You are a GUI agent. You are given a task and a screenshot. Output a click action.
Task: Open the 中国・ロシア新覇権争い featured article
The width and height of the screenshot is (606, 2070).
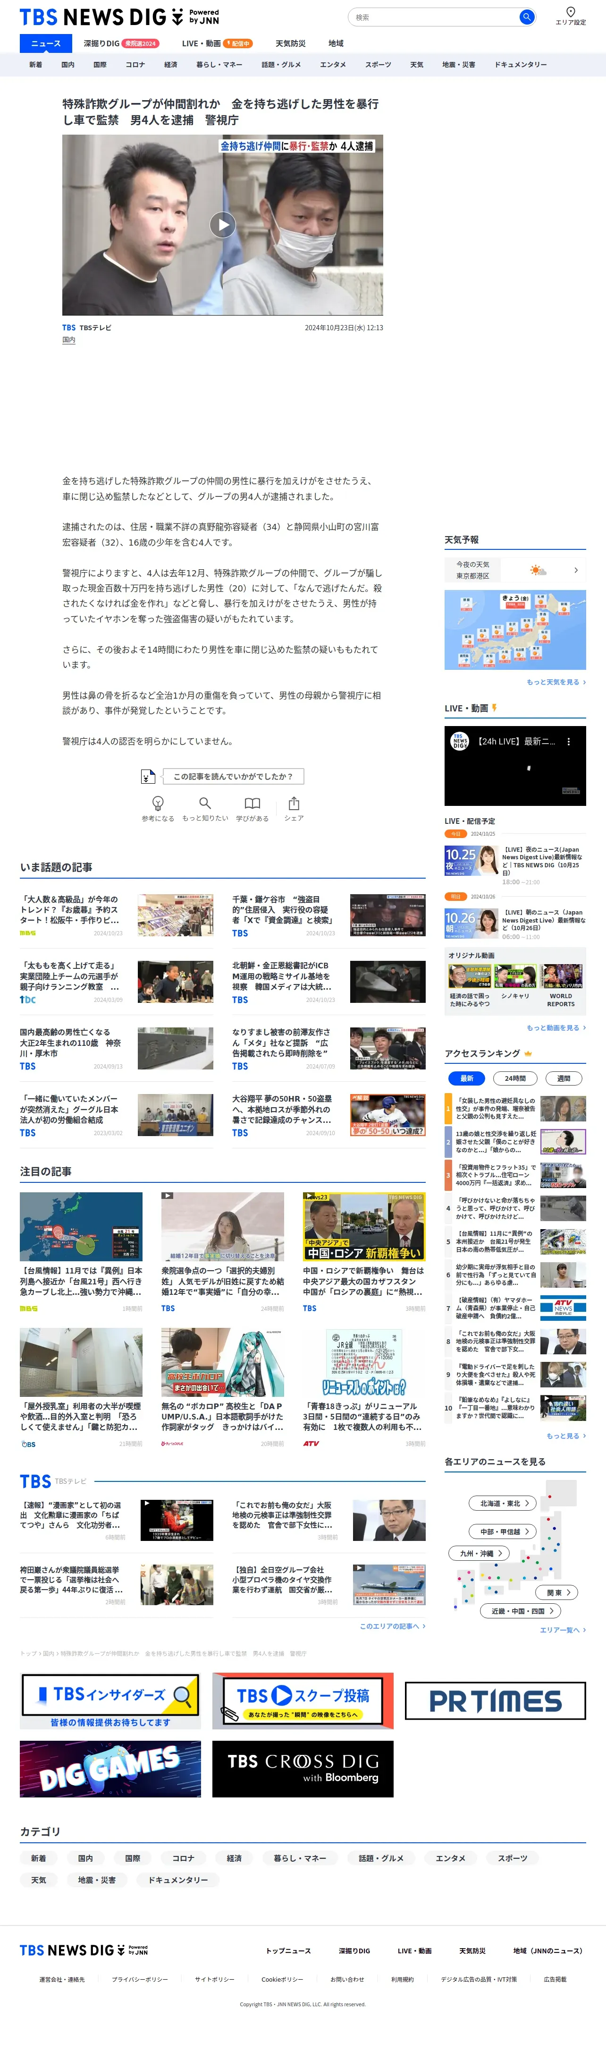[363, 1252]
